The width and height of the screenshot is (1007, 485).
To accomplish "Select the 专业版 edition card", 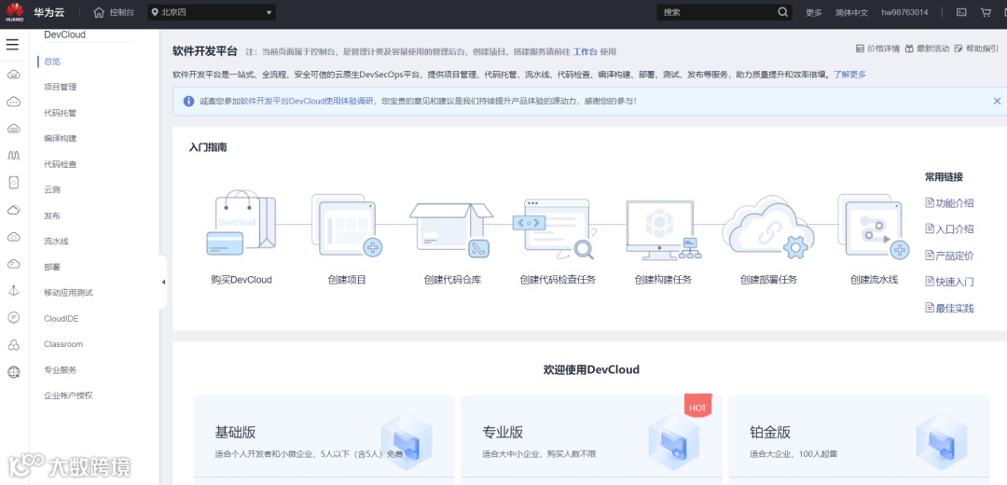I will point(591,440).
